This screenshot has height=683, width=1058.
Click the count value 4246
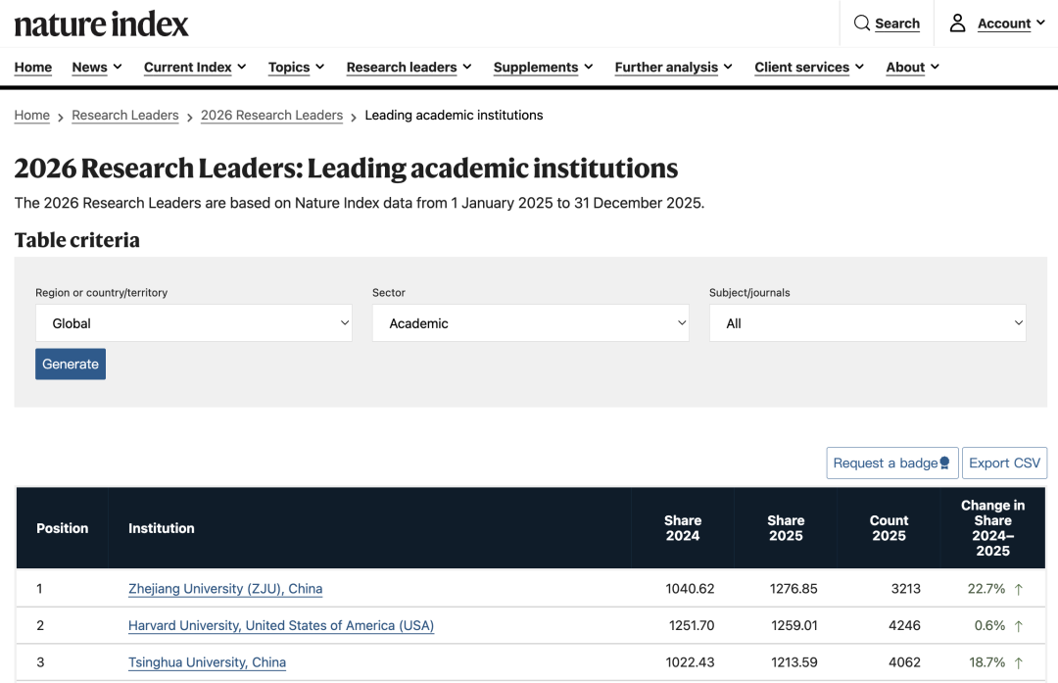[x=904, y=625]
